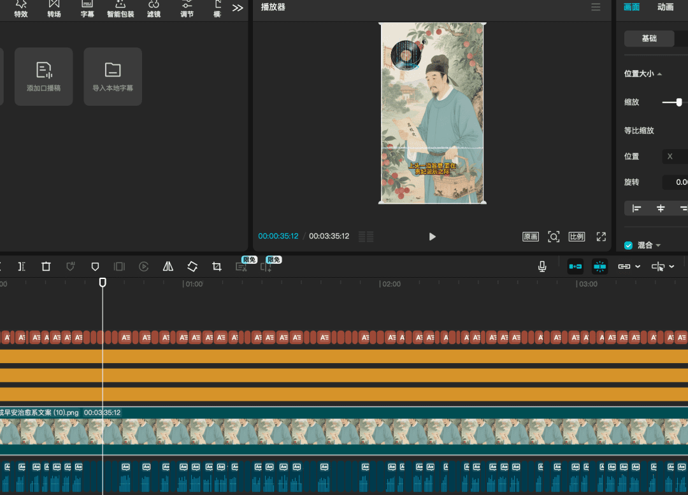Expand more tabs with the double chevron
The height and width of the screenshot is (495, 688).
coord(238,8)
